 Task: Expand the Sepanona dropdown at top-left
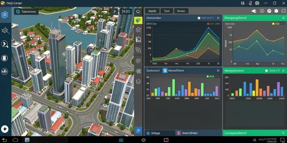(x=26, y=12)
